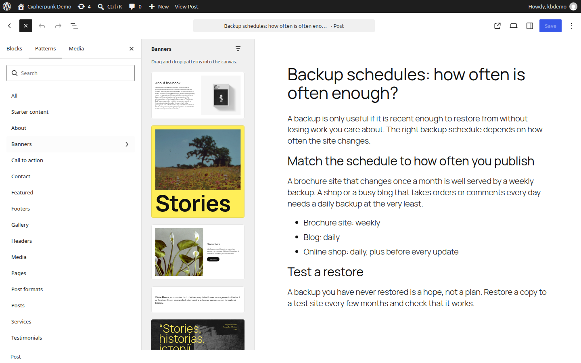
Task: Select the All patterns category
Action: 71,96
